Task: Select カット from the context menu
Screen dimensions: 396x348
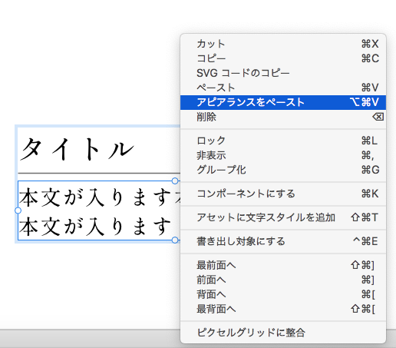Action: pos(283,44)
